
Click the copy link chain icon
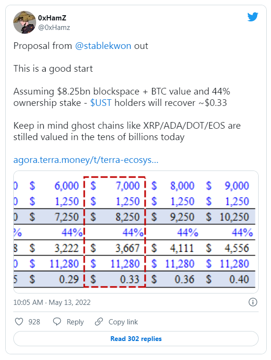tap(99, 322)
